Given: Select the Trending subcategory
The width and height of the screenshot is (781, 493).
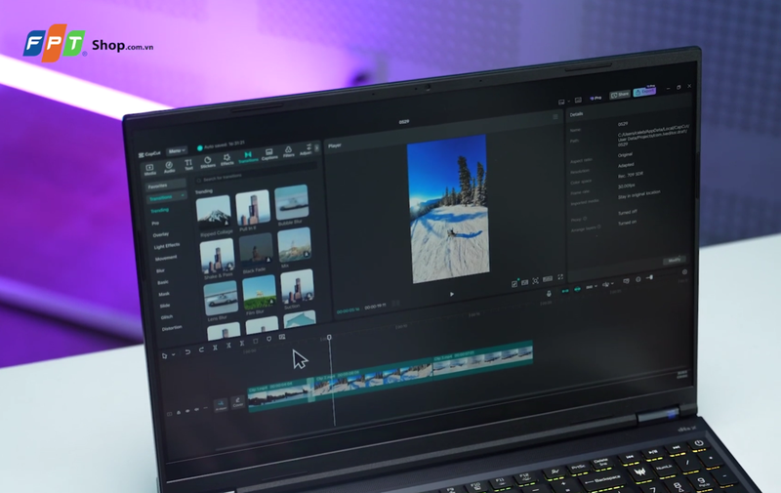Looking at the screenshot, I should tap(160, 210).
